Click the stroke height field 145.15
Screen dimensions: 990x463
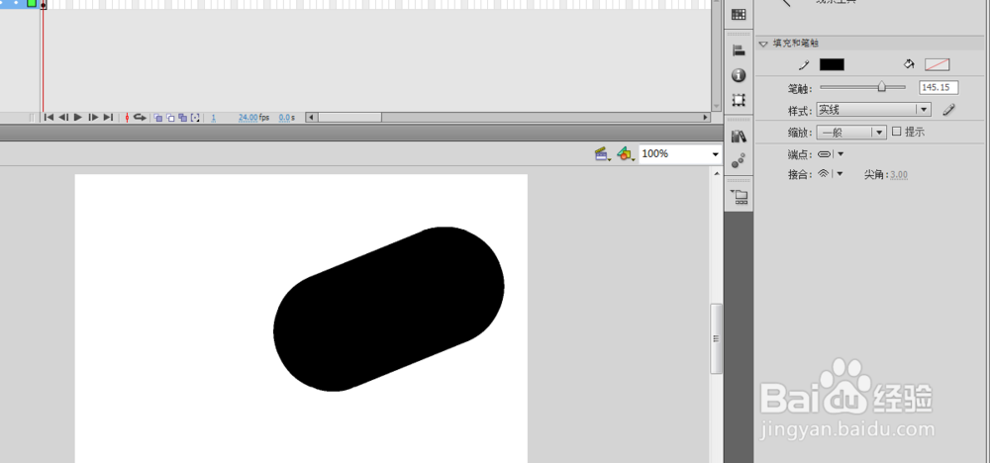[939, 88]
